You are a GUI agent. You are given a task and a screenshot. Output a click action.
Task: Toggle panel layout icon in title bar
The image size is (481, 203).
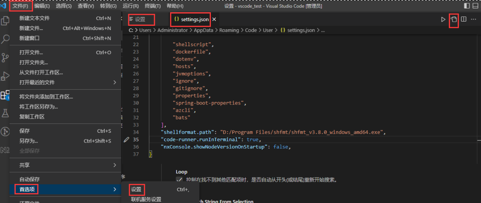coord(475,6)
